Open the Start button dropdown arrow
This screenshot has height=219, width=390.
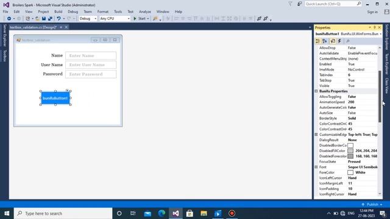pos(147,19)
